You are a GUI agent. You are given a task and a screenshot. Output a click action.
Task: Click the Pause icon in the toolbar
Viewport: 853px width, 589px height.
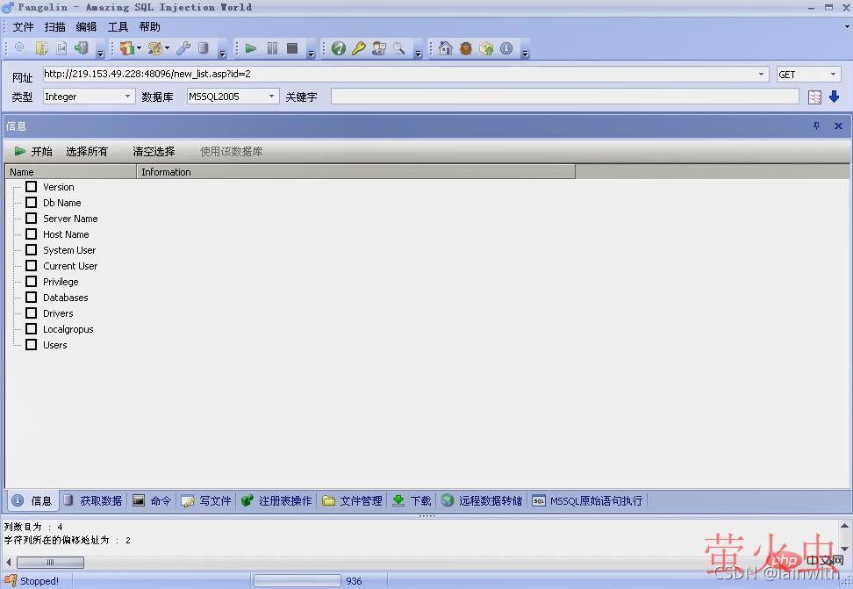pos(272,48)
